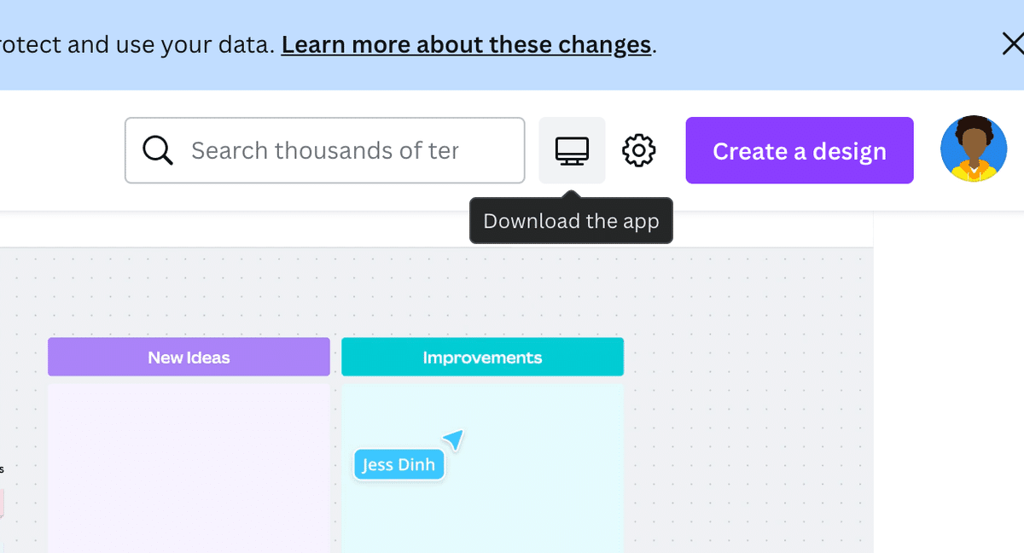Click the white panel below the avatar

click(x=947, y=384)
